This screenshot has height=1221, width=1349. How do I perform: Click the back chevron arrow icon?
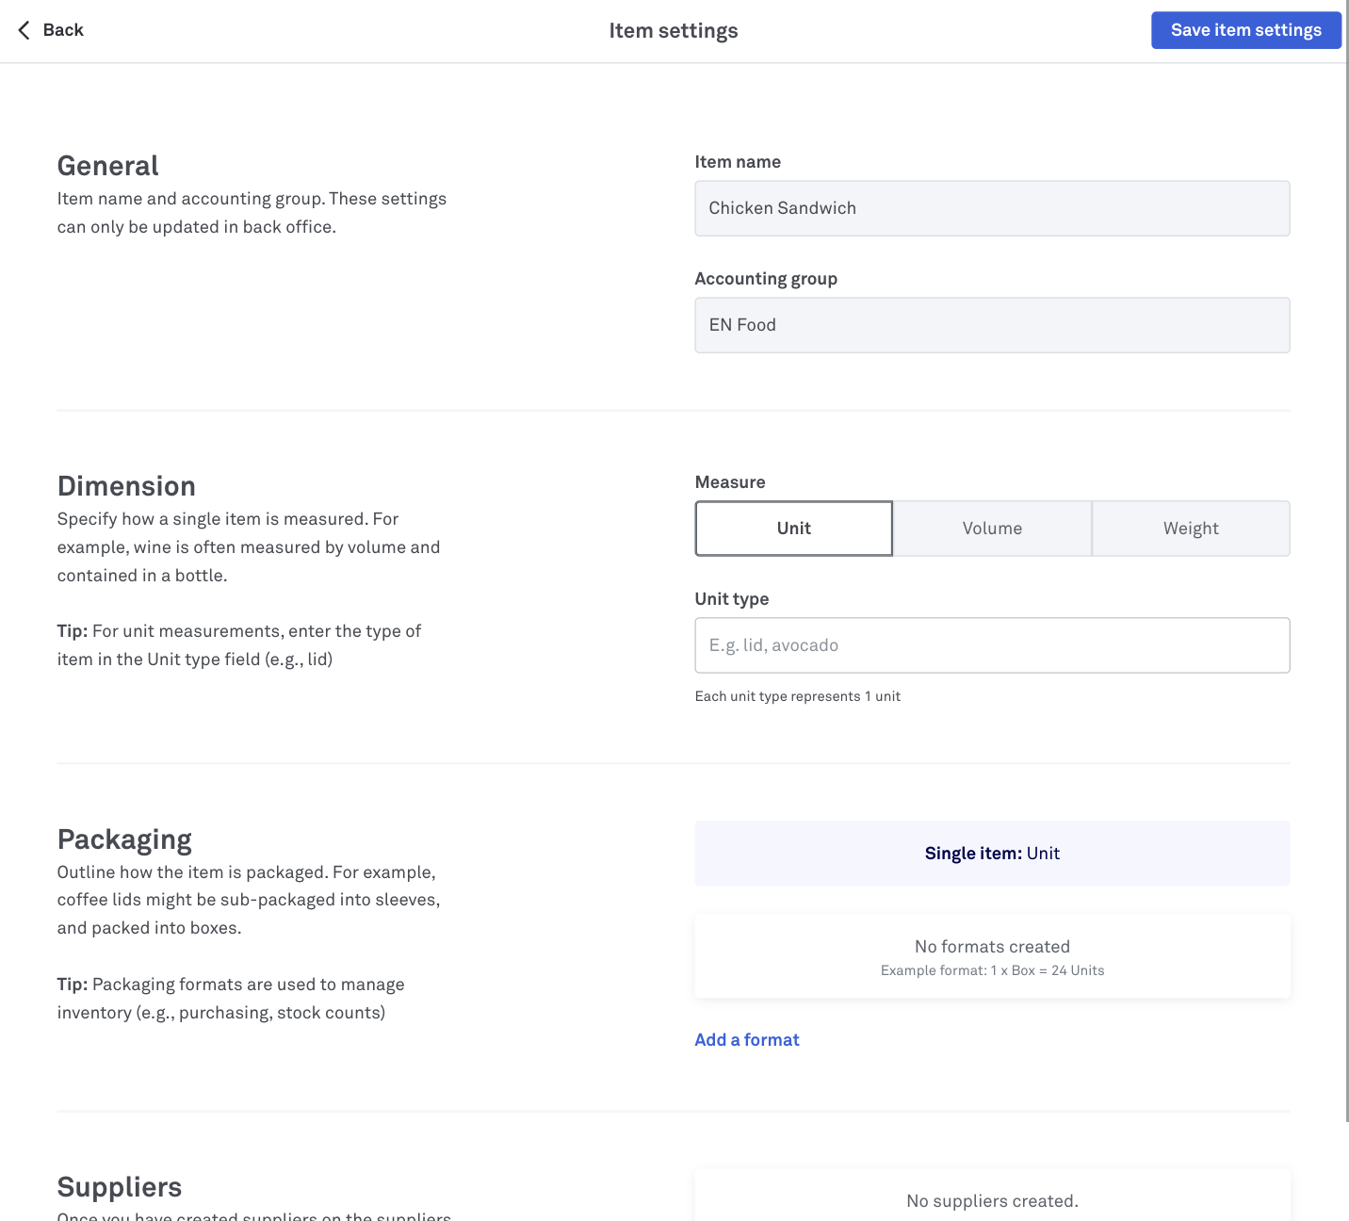tap(24, 30)
